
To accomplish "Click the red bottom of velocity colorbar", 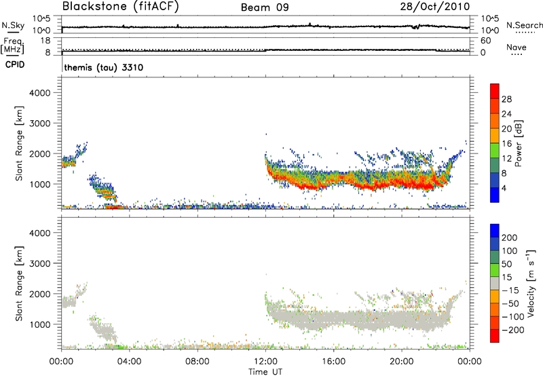I will tap(495, 336).
